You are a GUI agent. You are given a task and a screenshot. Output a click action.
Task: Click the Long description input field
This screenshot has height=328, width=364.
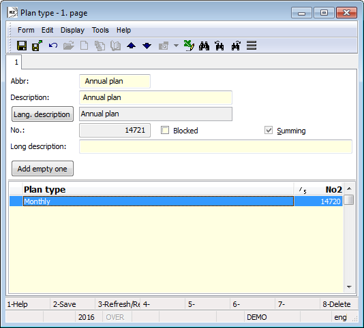(215, 146)
